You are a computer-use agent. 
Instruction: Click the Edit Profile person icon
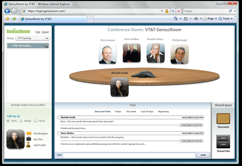[x=28, y=145]
